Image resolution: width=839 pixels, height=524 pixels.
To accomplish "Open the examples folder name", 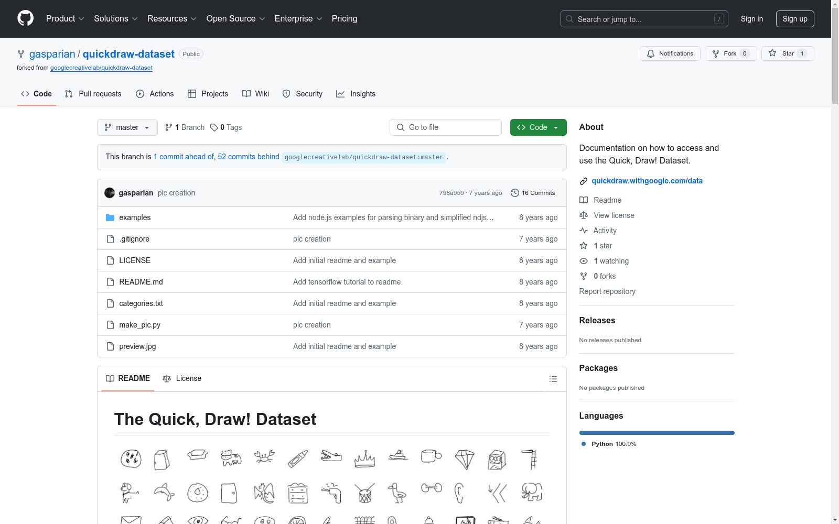I will [x=135, y=217].
